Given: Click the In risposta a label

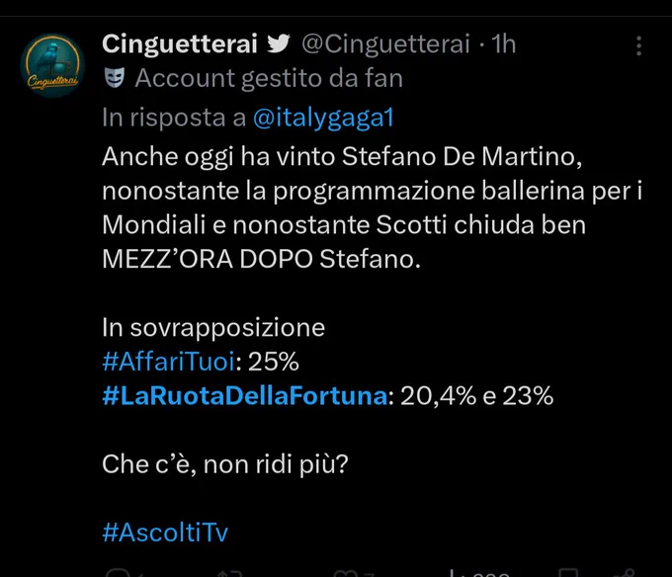Looking at the screenshot, I should (174, 118).
